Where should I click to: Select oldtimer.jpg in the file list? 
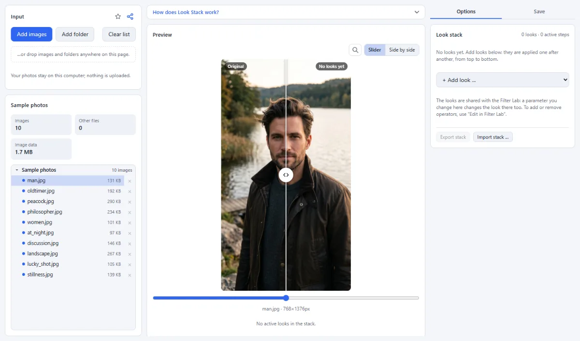68,191
